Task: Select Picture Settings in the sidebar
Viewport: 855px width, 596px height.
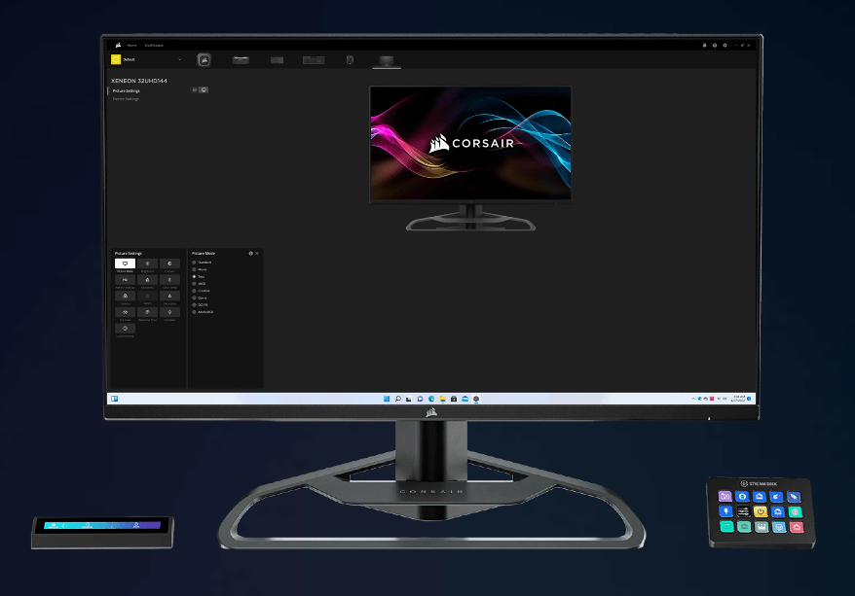Action: [126, 90]
